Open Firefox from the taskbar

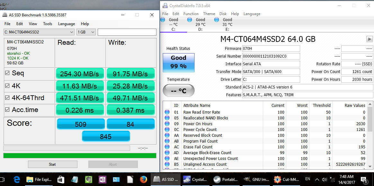click(x=144, y=179)
